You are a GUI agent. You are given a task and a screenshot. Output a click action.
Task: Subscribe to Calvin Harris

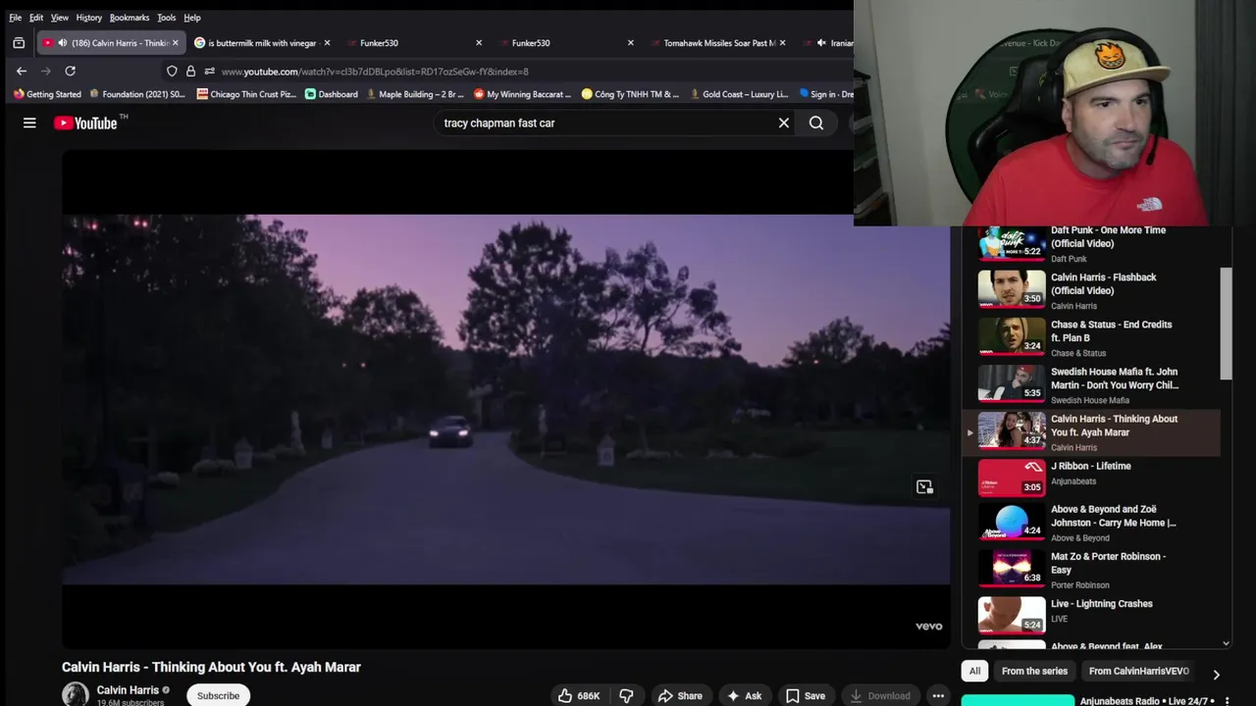pyautogui.click(x=218, y=695)
